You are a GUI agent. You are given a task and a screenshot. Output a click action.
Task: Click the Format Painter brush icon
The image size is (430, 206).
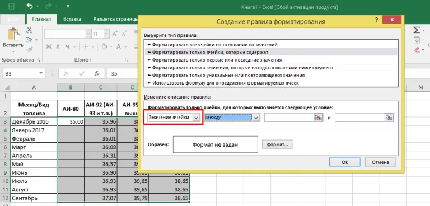click(x=29, y=50)
